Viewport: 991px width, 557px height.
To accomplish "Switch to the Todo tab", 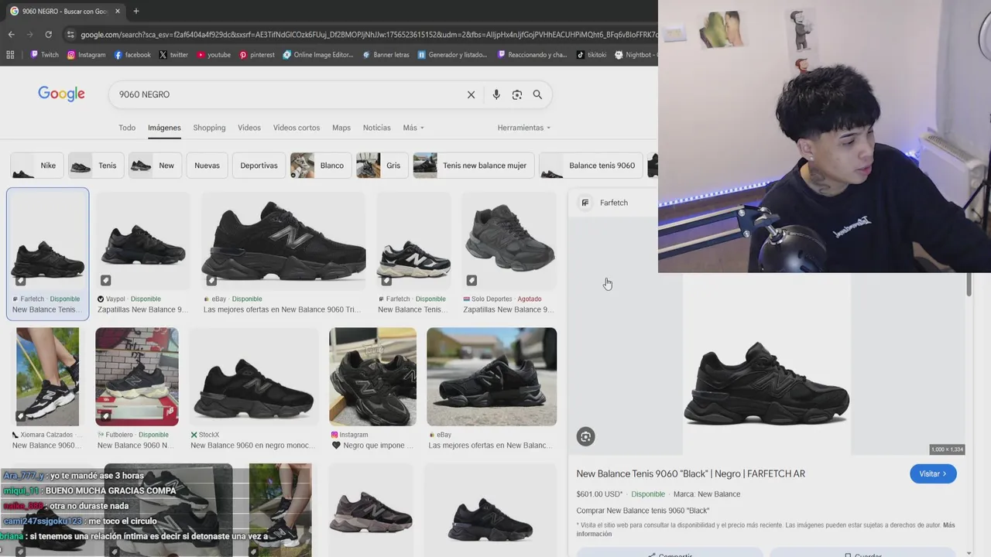I will [x=127, y=128].
